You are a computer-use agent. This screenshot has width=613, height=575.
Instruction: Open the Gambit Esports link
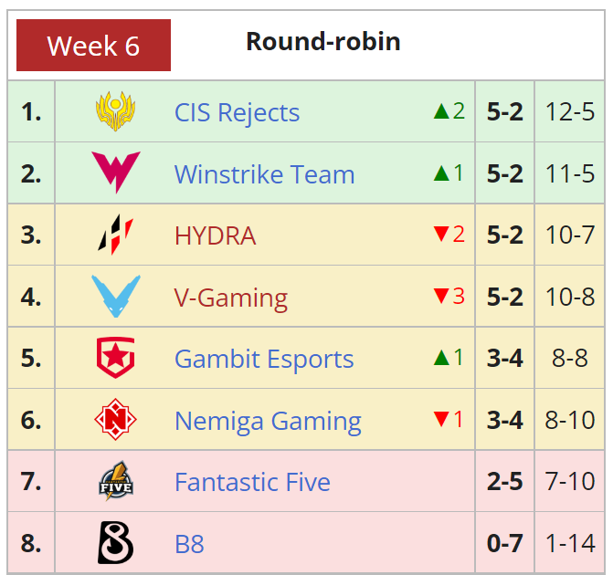click(264, 360)
